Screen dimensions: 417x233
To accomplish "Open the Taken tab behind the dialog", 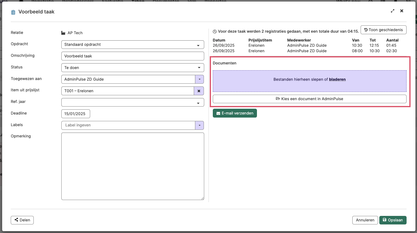I will (138, 1).
